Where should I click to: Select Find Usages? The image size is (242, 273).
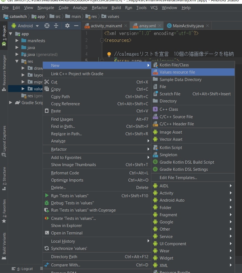click(x=97, y=119)
